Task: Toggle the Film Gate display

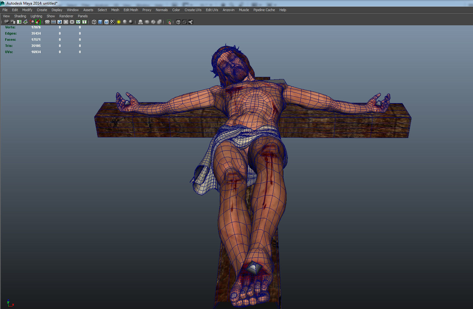Action: (x=53, y=22)
